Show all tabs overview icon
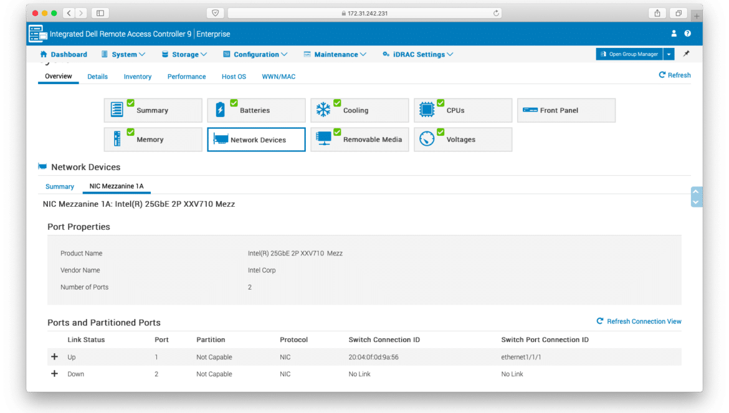Viewport: 729px width, 413px height. tap(679, 13)
